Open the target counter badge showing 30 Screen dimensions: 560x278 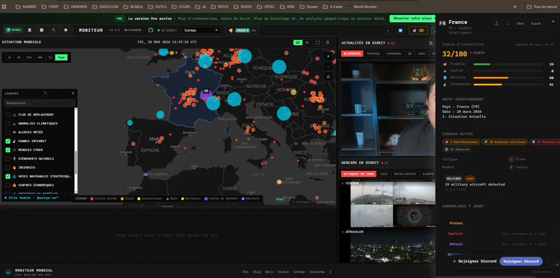click(x=418, y=30)
